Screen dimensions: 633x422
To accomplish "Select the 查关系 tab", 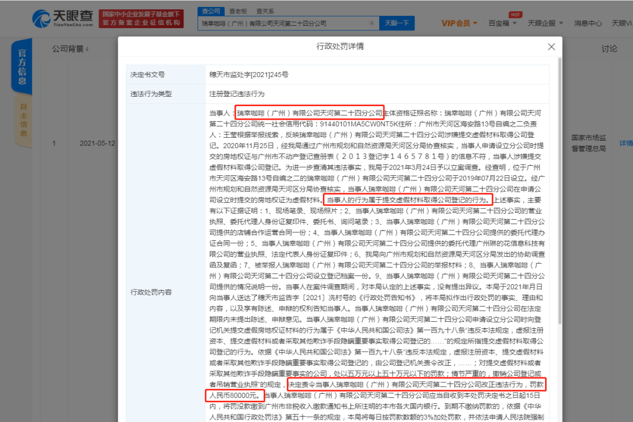I will coord(265,11).
